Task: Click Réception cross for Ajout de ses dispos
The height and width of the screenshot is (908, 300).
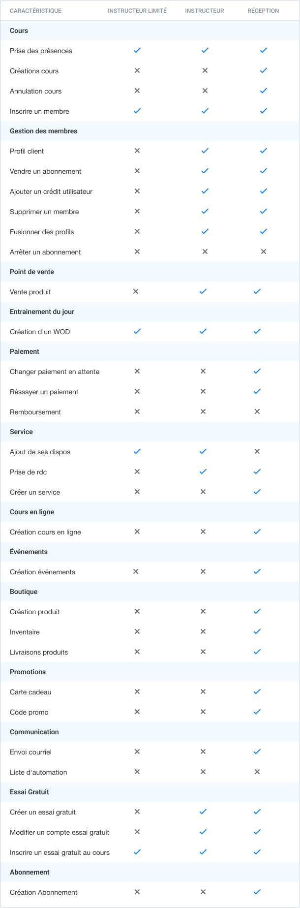Action: 257,451
